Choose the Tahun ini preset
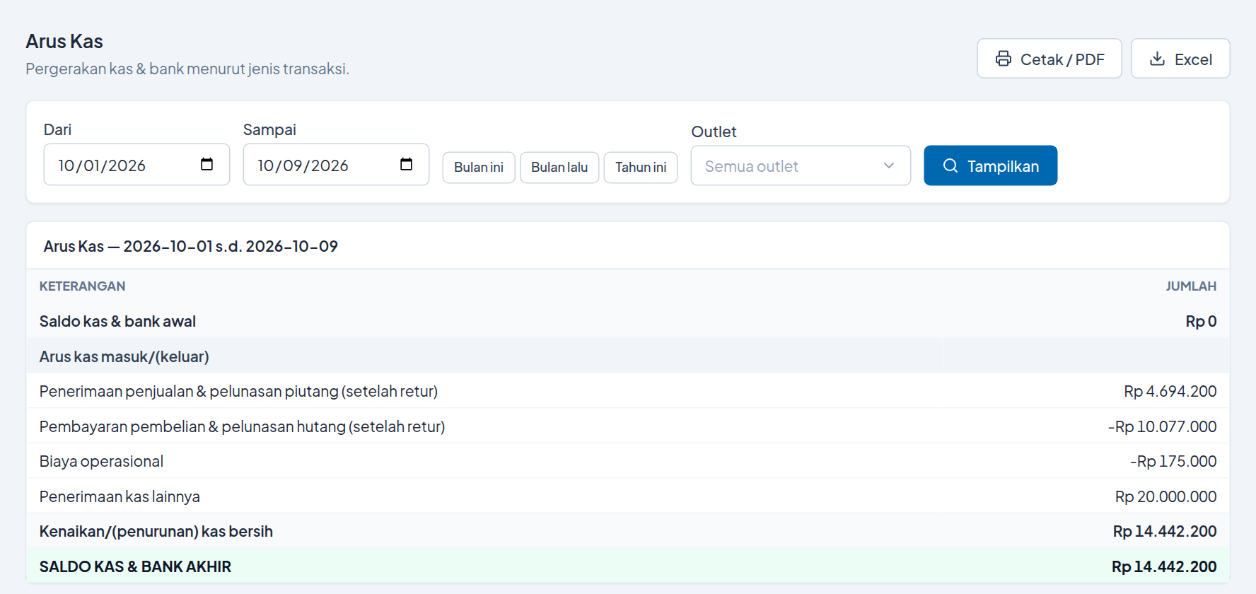Viewport: 1256px width, 594px height. [x=641, y=168]
